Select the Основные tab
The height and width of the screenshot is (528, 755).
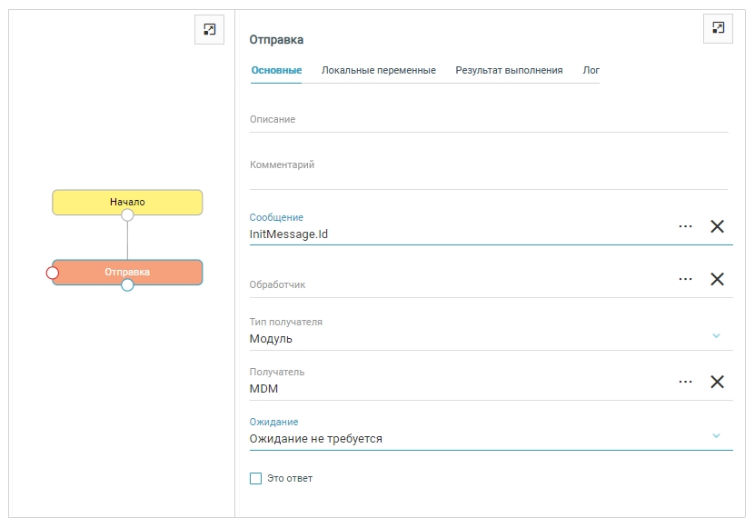[x=276, y=70]
